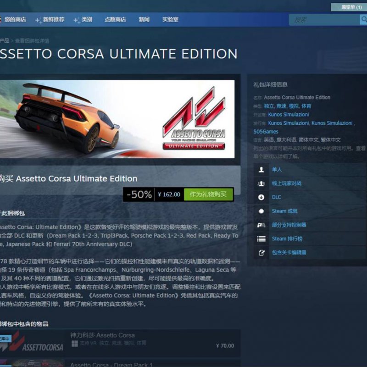Open the Assetto Corsa - Dream Pack 1 item
Image resolution: width=367 pixels, height=367 pixels.
111,364
